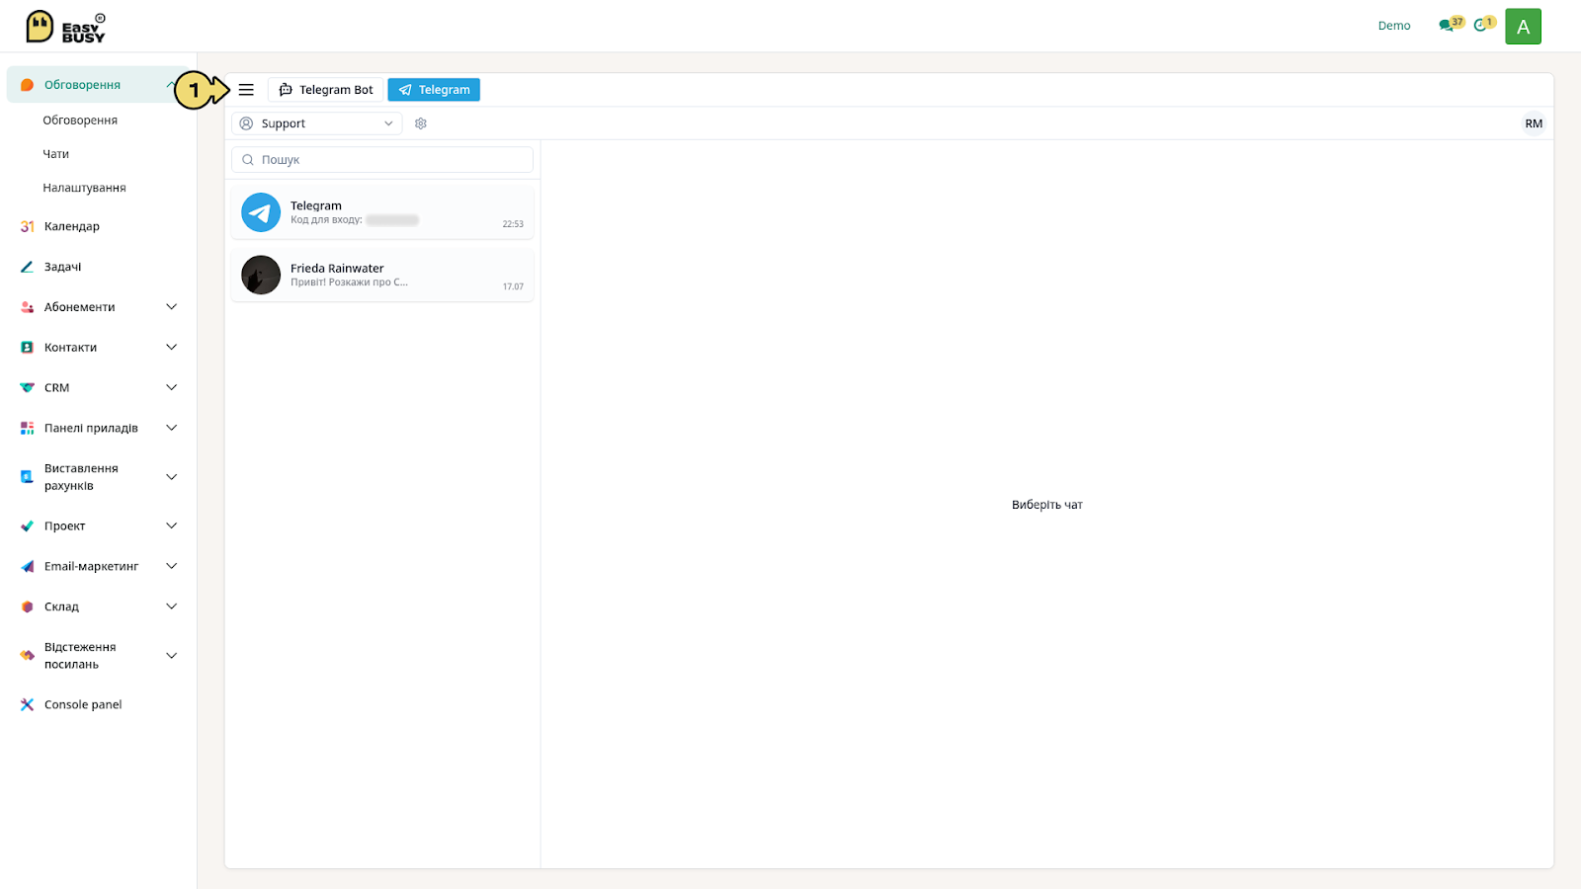Click the Проект checkmark icon
This screenshot has width=1581, height=889.
pos(28,526)
